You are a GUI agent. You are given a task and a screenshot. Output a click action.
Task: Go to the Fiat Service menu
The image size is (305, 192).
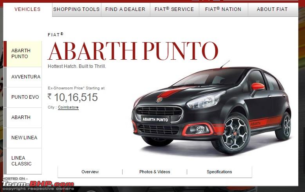[x=175, y=9]
